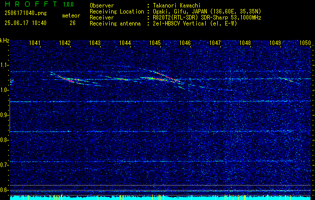
Task: Click the 1046 time axis marker
Action: [185, 42]
